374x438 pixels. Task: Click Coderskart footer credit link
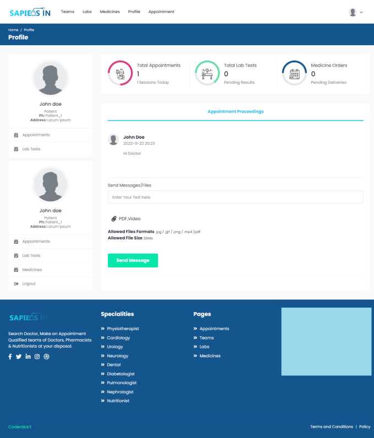(20, 427)
